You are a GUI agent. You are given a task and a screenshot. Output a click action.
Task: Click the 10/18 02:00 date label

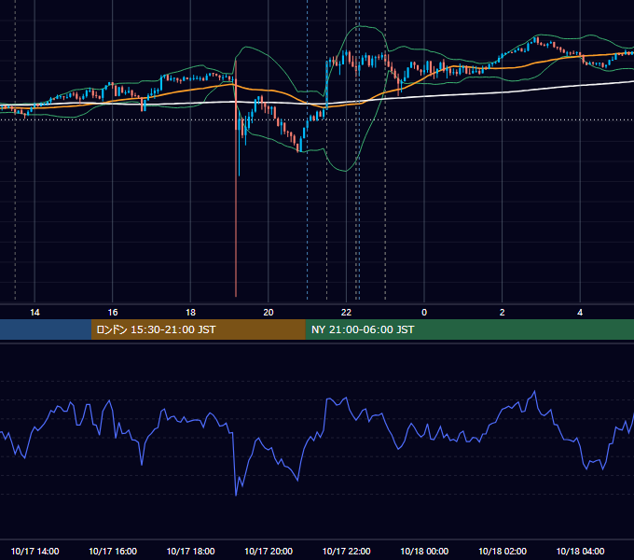coord(503,551)
